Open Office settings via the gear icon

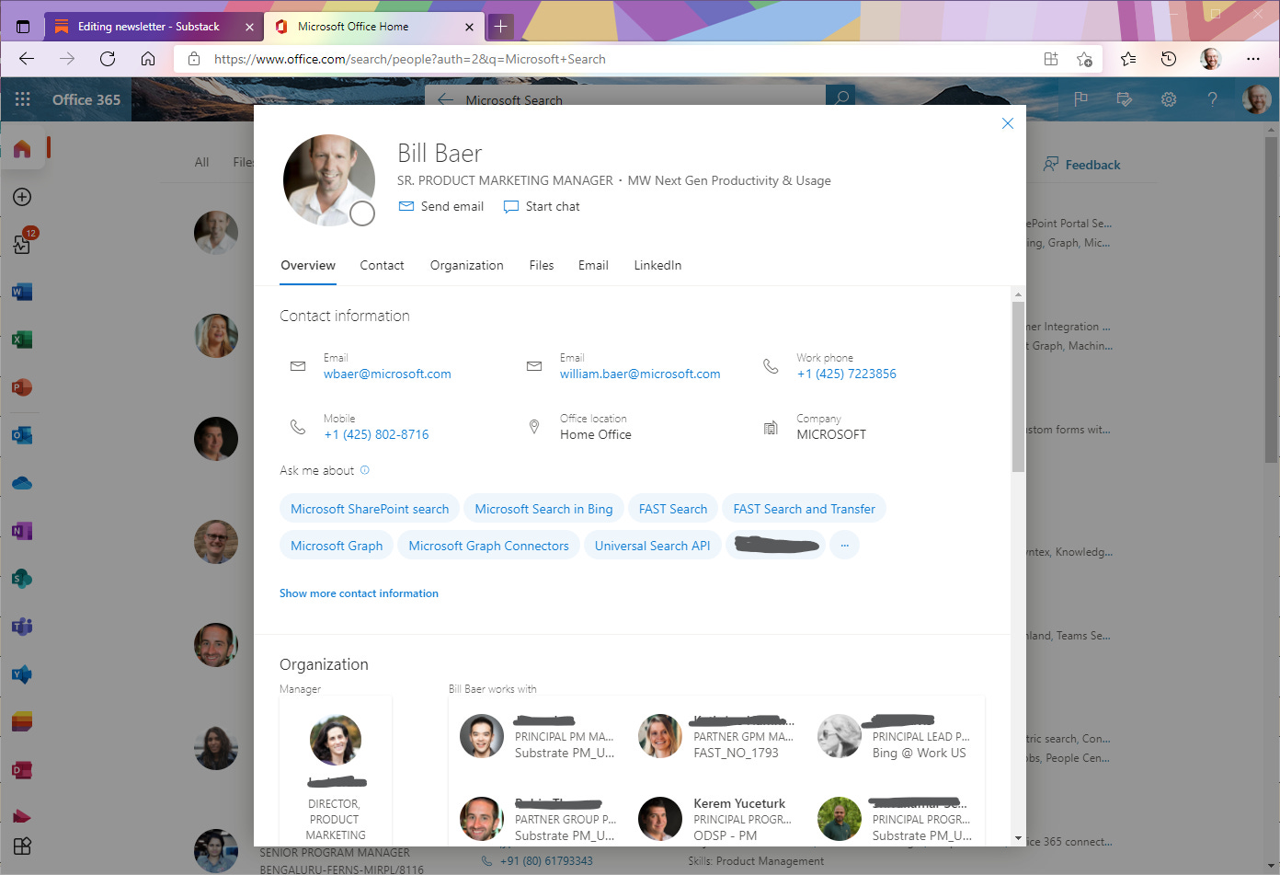pos(1168,99)
